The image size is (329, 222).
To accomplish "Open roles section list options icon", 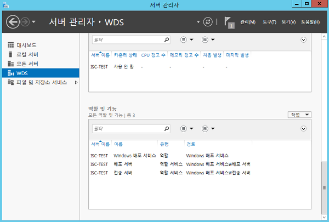I will [x=183, y=129].
